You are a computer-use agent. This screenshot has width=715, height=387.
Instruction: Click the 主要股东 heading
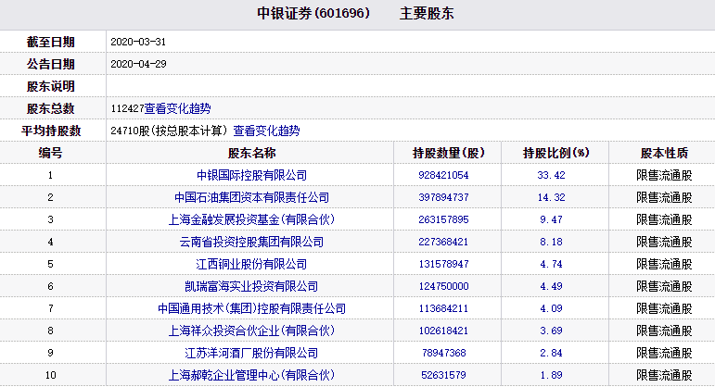(427, 13)
